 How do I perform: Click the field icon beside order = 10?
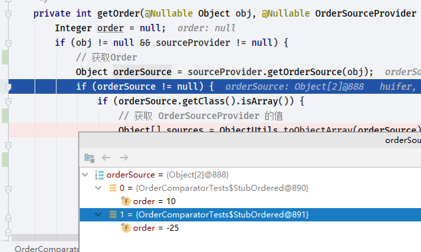[126, 201]
